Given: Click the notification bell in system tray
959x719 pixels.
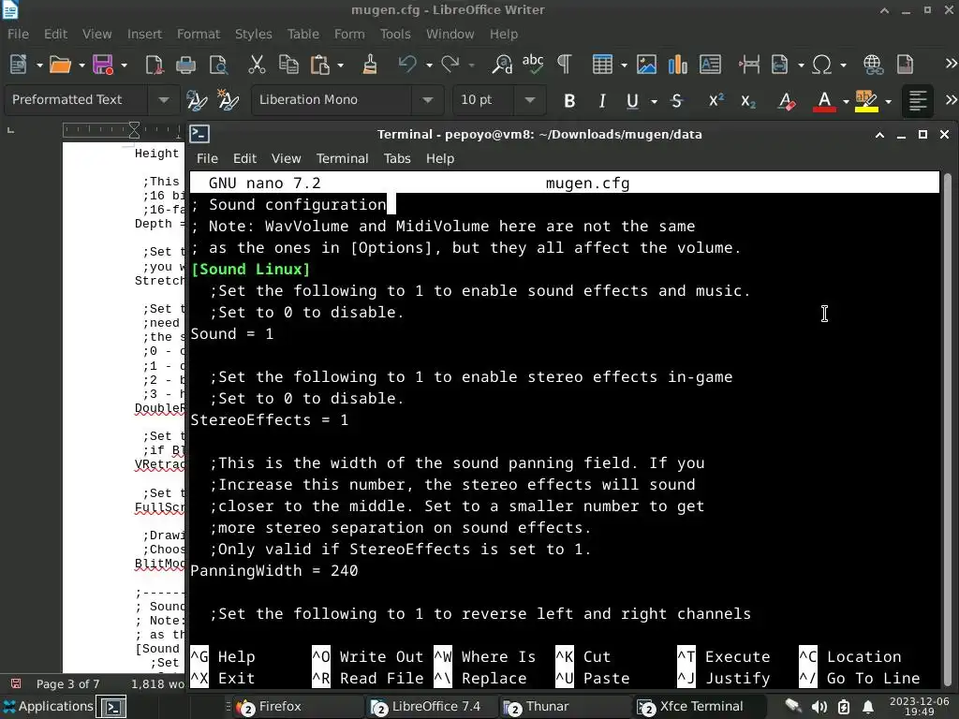Looking at the screenshot, I should [868, 707].
